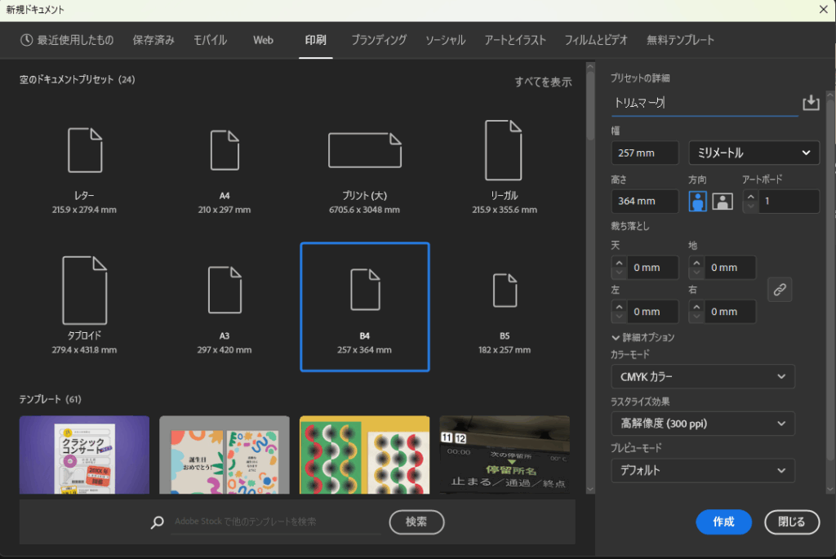This screenshot has width=836, height=559.
Task: Pick the リーガル document preset
Action: [x=504, y=150]
